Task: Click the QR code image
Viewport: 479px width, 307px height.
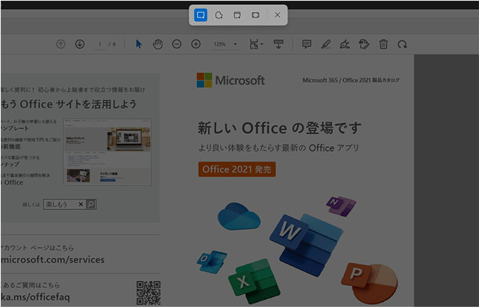Action: click(x=148, y=293)
